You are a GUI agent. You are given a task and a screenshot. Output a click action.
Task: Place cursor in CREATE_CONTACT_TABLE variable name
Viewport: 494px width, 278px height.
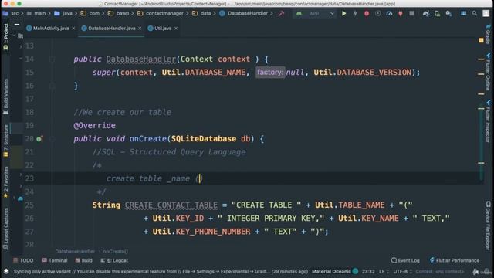click(x=171, y=205)
